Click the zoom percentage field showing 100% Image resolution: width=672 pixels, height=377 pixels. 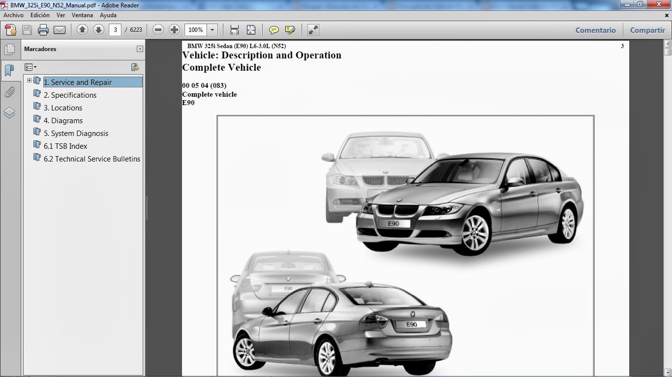(196, 30)
